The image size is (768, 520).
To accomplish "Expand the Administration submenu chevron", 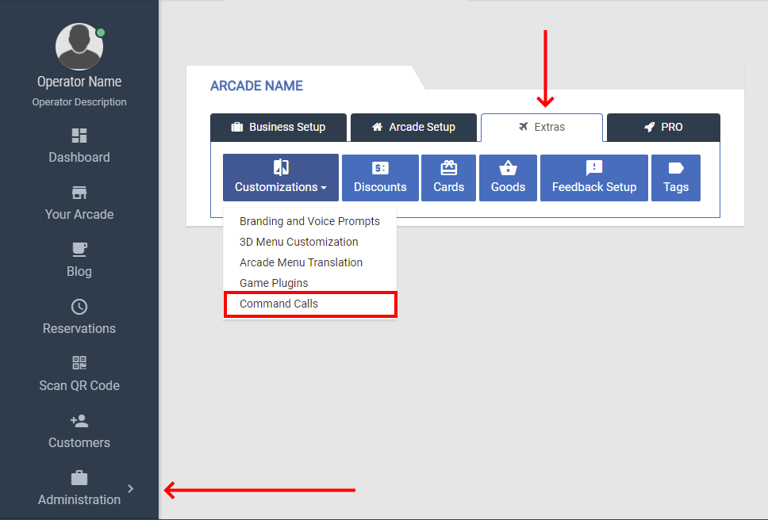I will coord(130,489).
